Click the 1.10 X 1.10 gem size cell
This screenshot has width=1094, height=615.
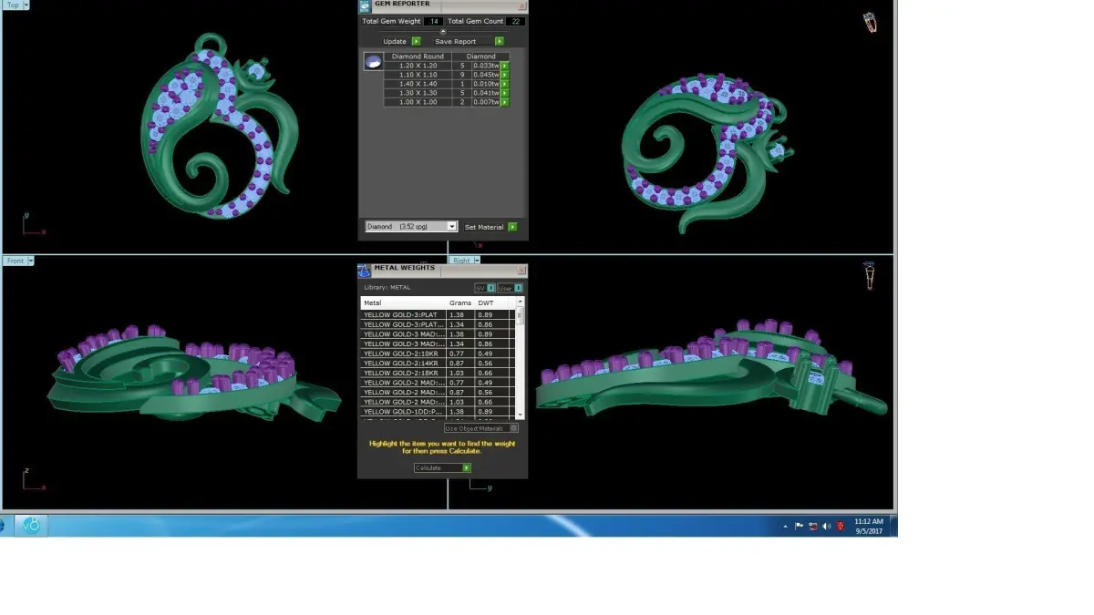[418, 75]
